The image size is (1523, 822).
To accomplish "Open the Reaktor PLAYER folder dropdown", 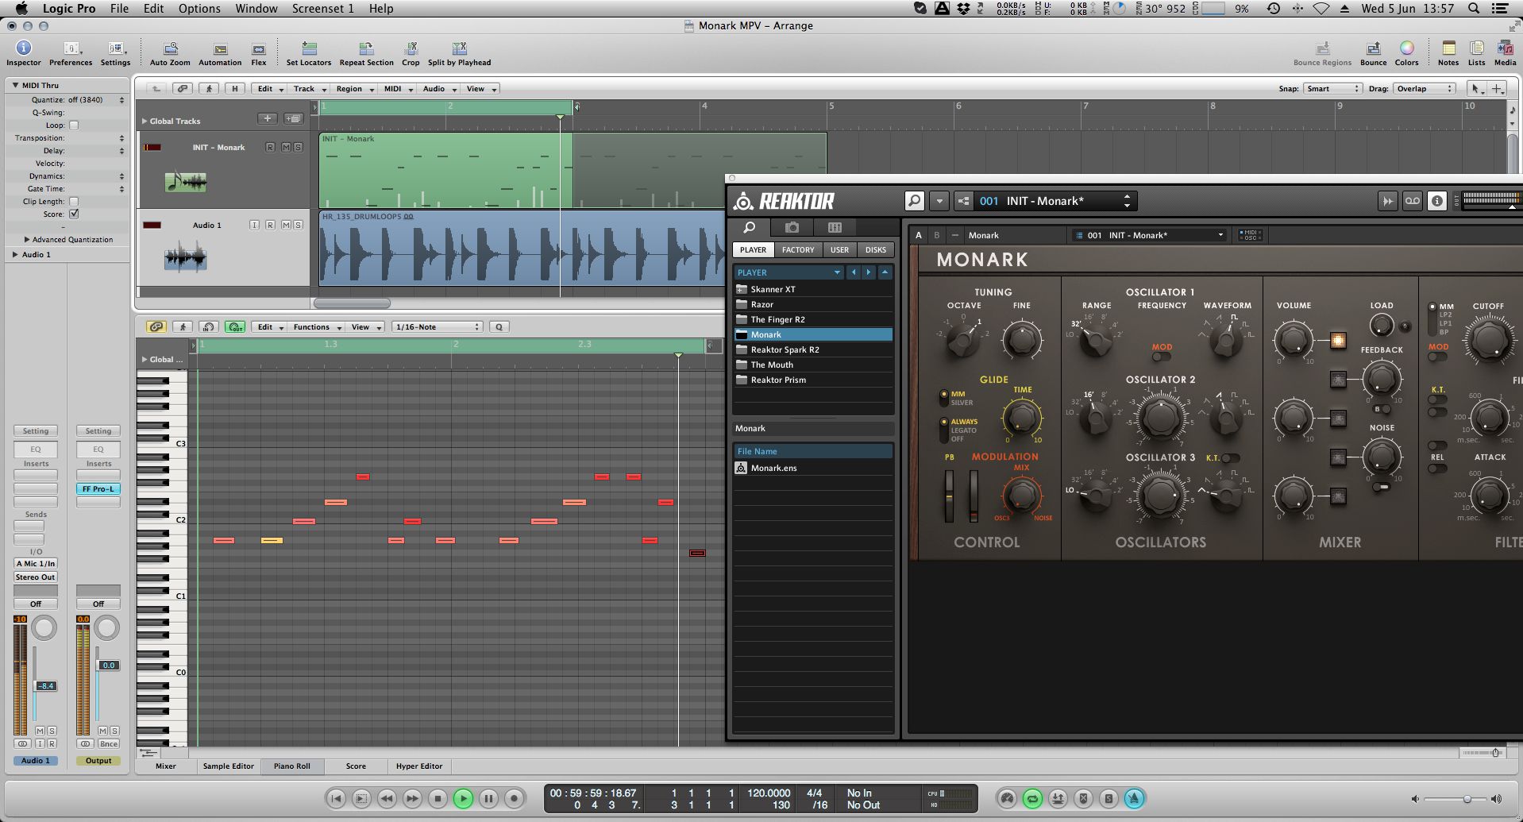I will click(x=788, y=272).
